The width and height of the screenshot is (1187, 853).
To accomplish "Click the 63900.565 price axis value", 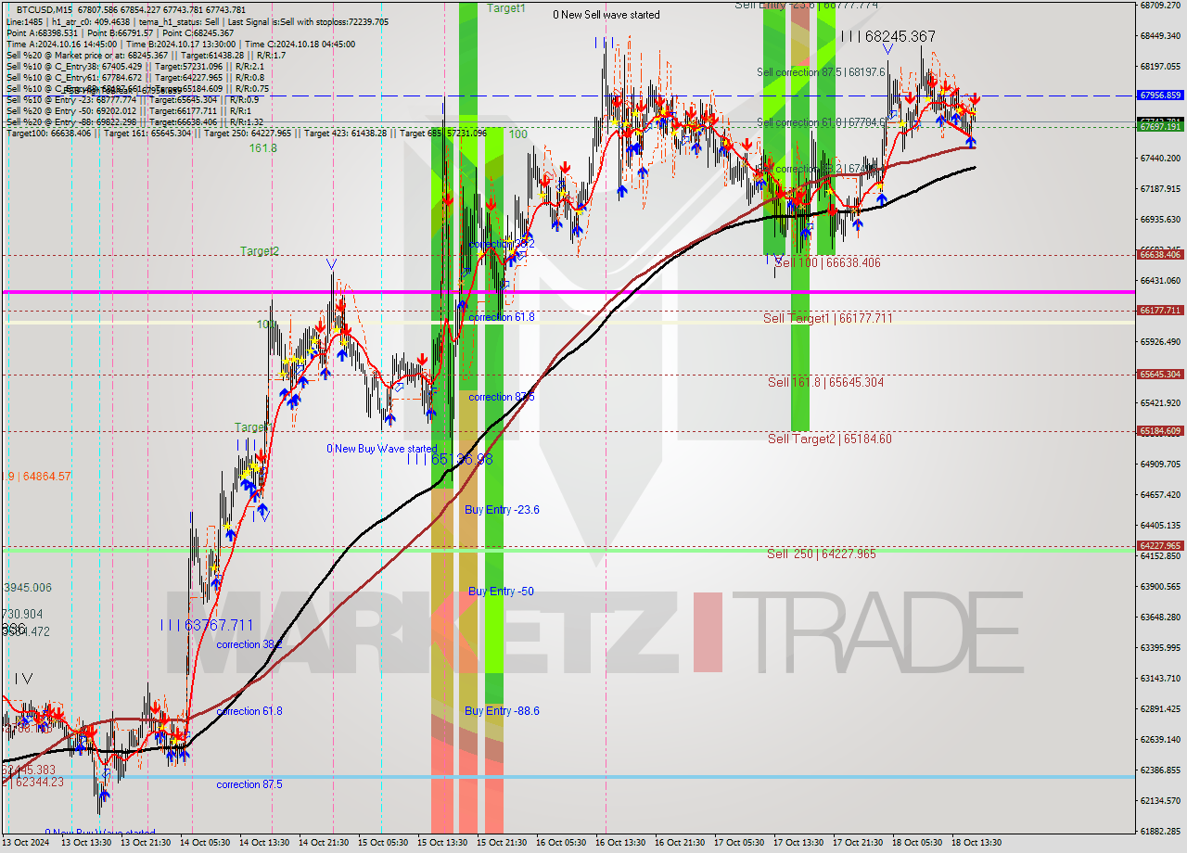I will coord(1160,587).
